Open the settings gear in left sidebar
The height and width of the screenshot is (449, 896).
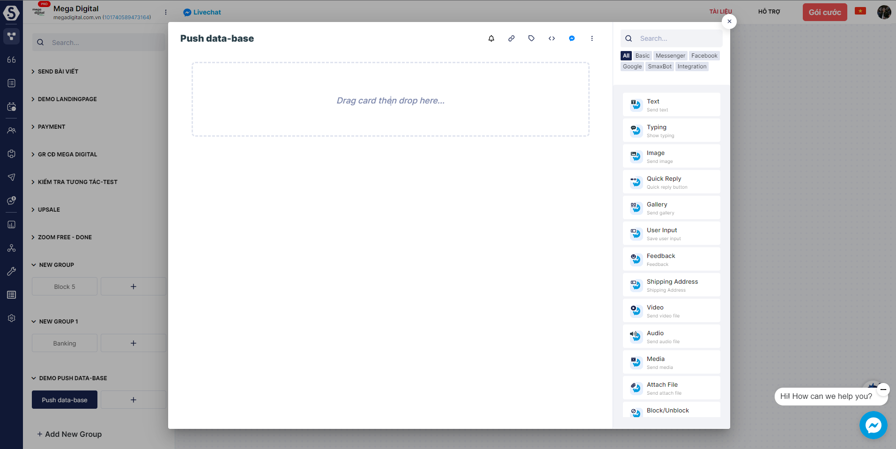tap(12, 318)
